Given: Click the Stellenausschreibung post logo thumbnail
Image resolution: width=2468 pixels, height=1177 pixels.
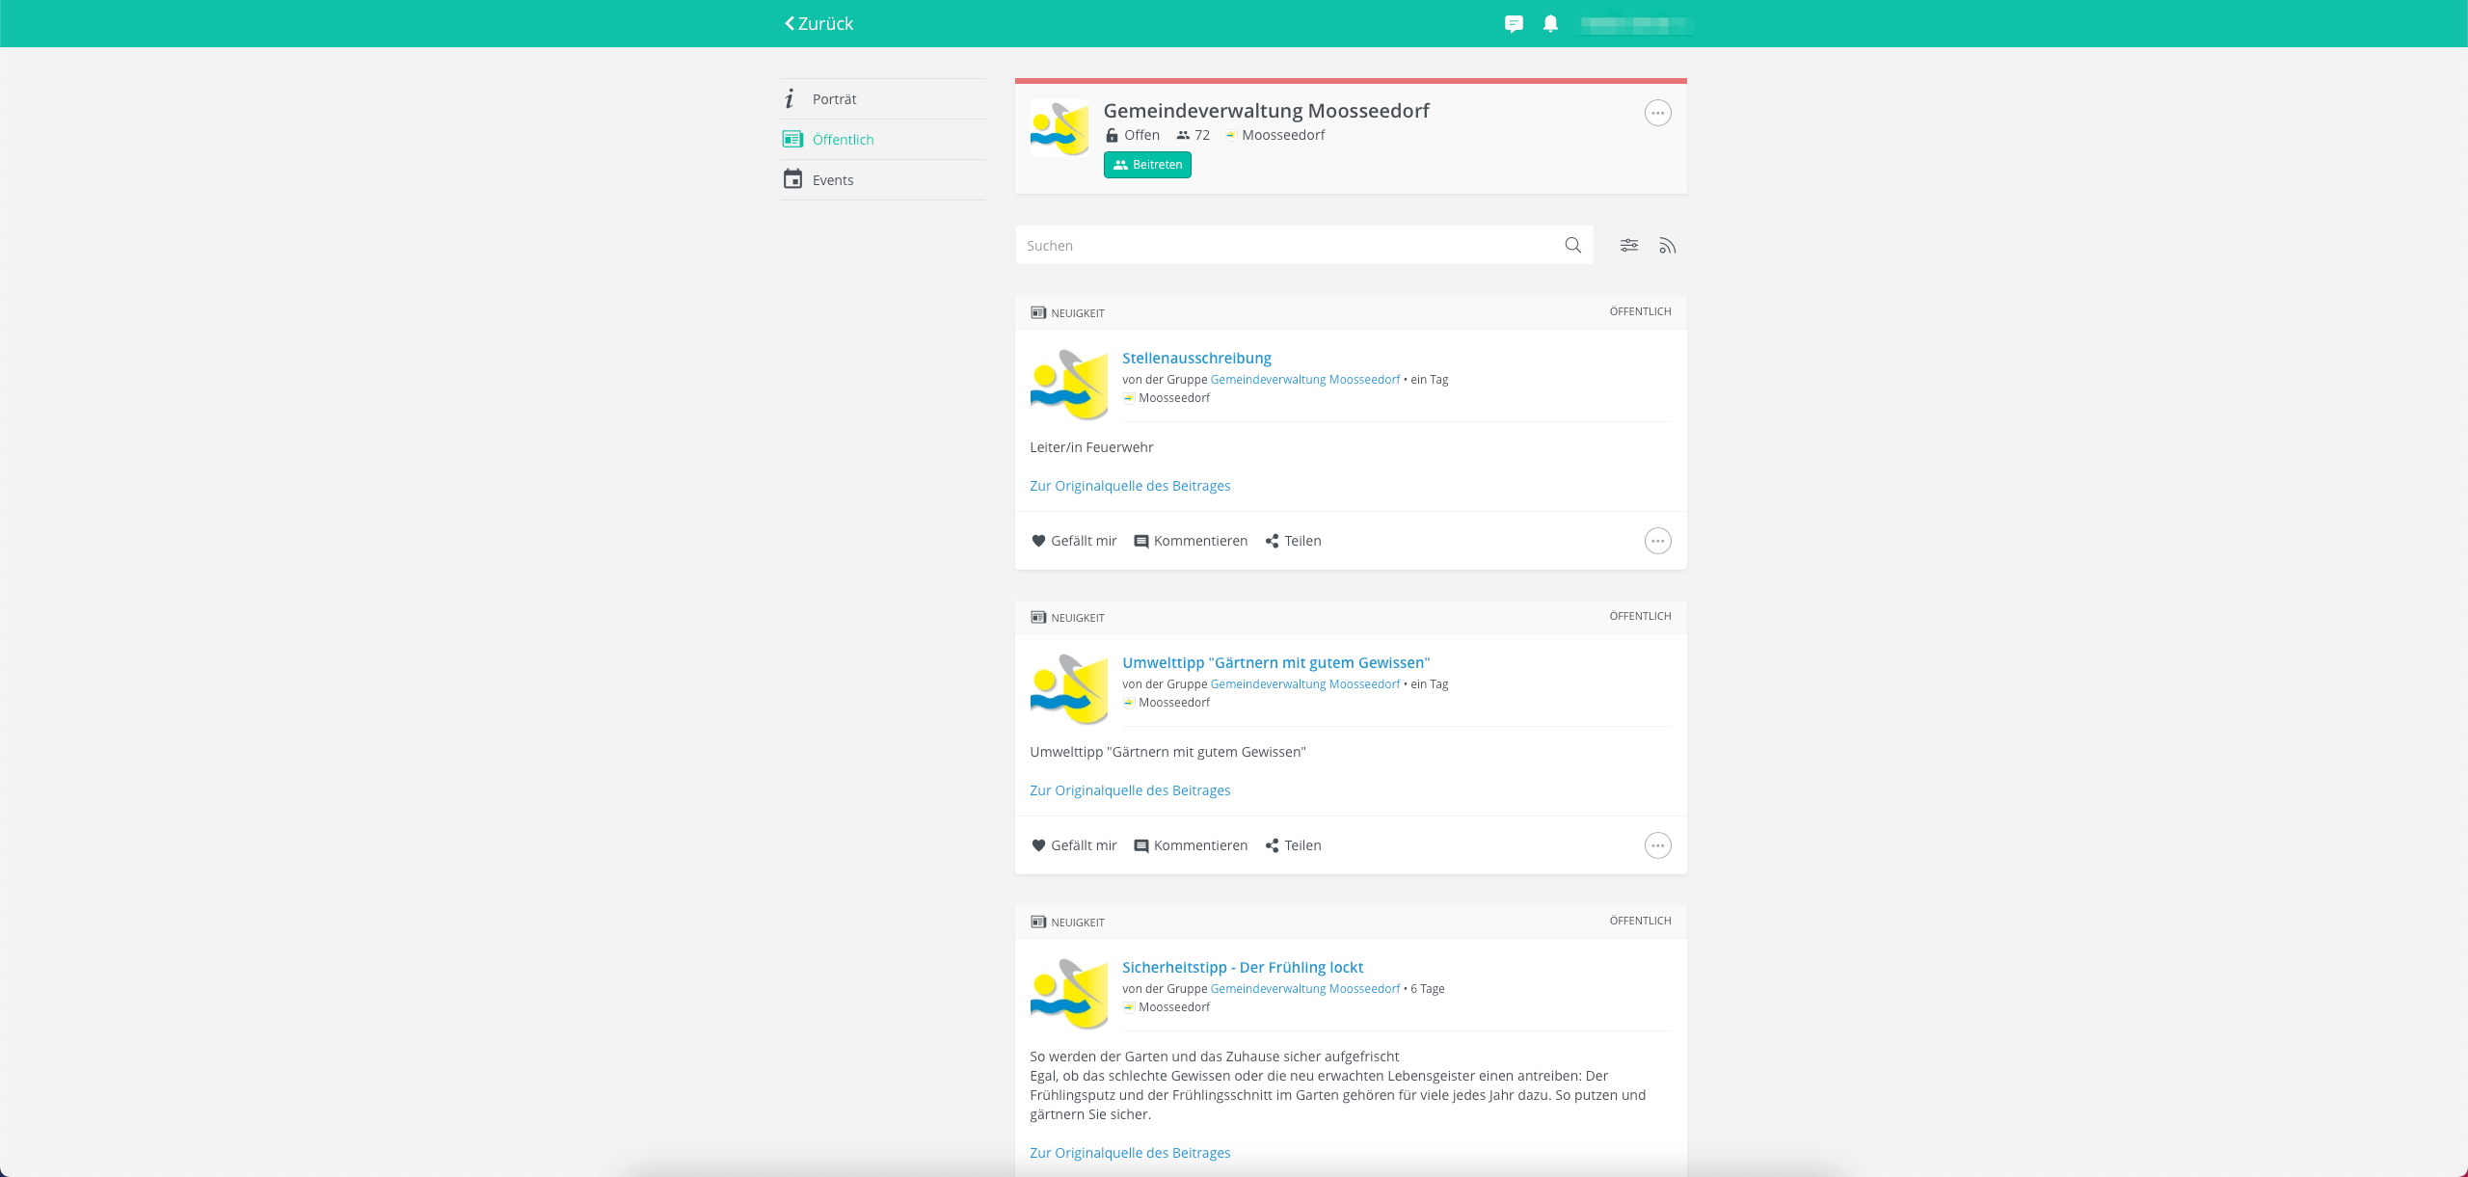Looking at the screenshot, I should coord(1068,385).
